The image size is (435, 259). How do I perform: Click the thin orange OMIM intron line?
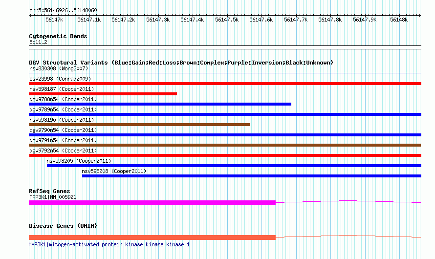pyautogui.click(x=348, y=236)
